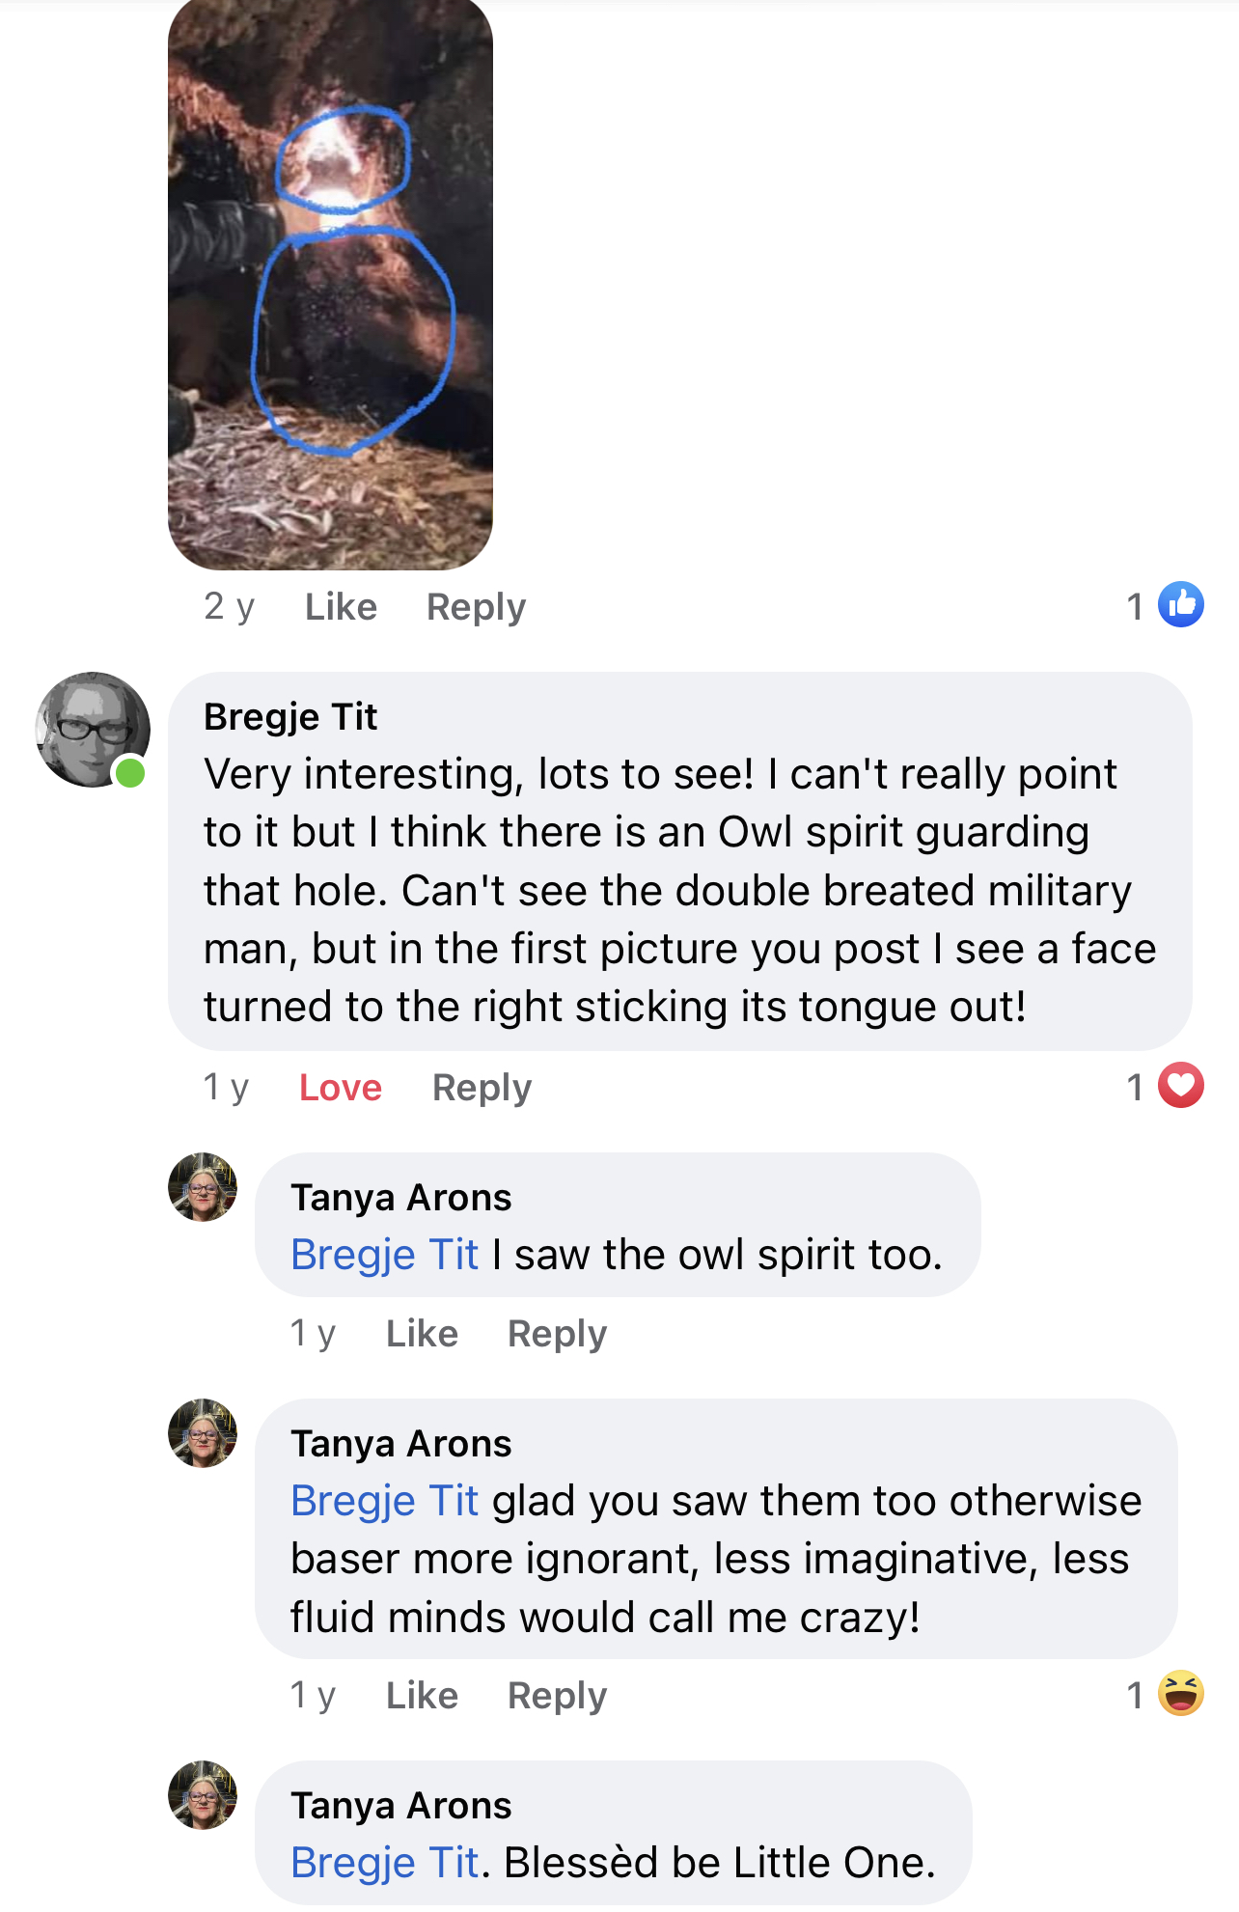Open Tanya Arons name above 'glad you saw'
This screenshot has width=1239, height=1912.
(x=401, y=1444)
